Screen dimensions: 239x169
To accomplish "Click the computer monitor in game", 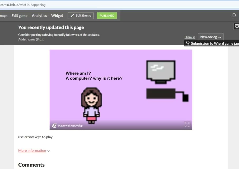I will coord(161,72).
